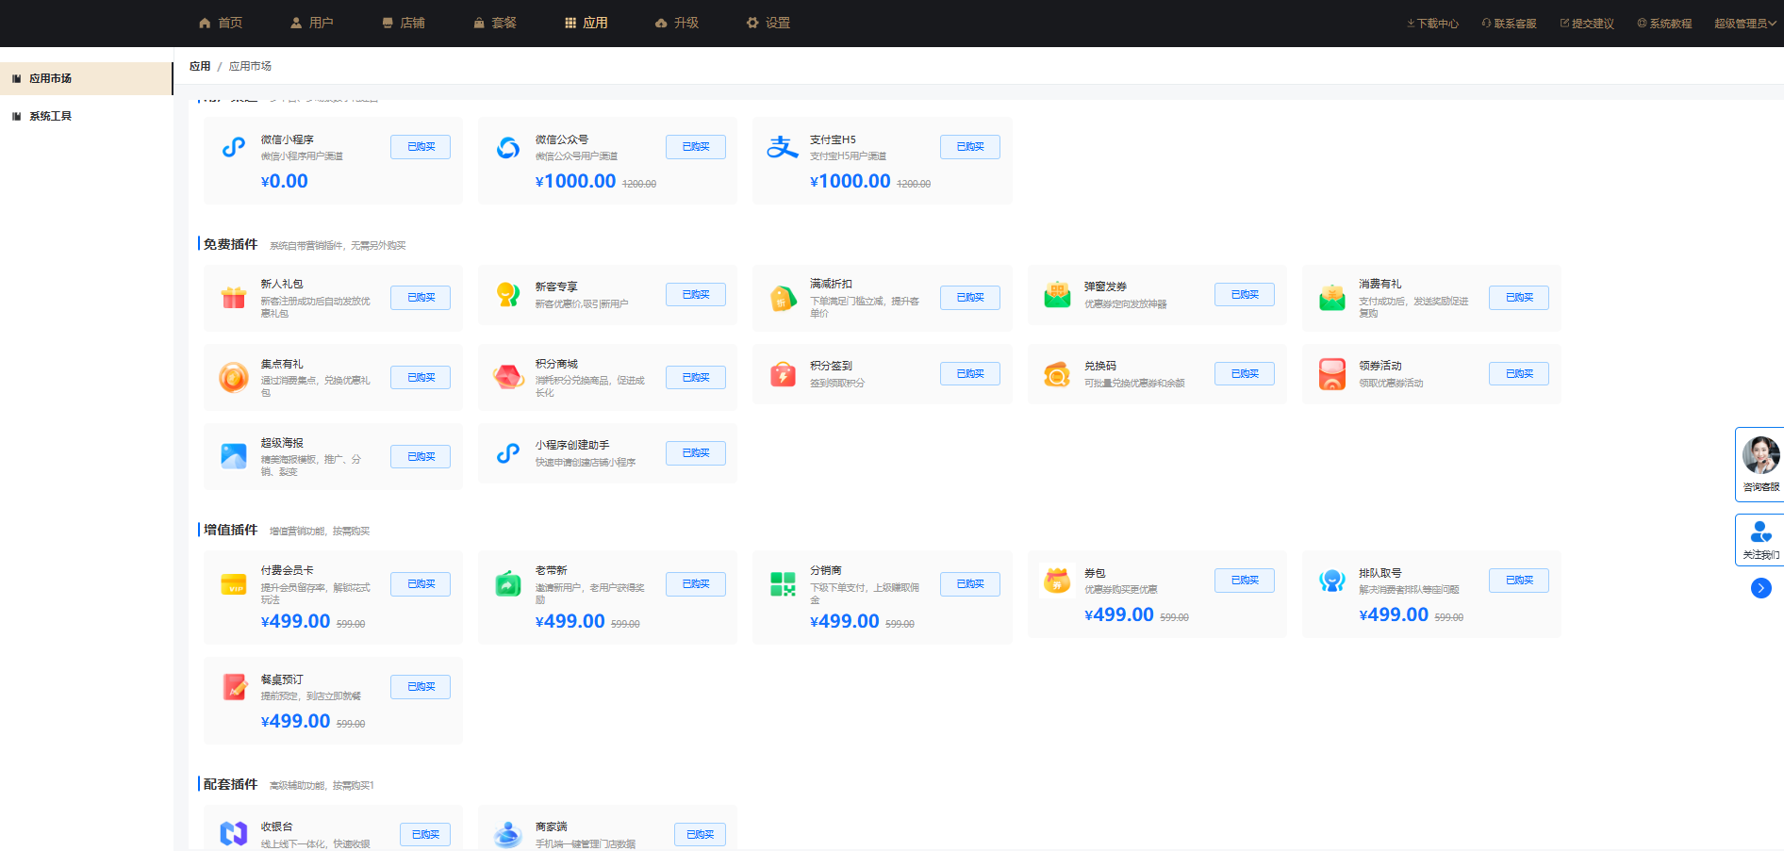Go to the 设置 top menu

click(768, 23)
